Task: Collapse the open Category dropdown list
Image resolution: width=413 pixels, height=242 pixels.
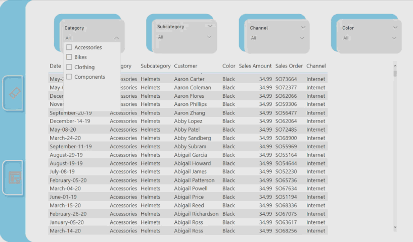Action: point(117,38)
